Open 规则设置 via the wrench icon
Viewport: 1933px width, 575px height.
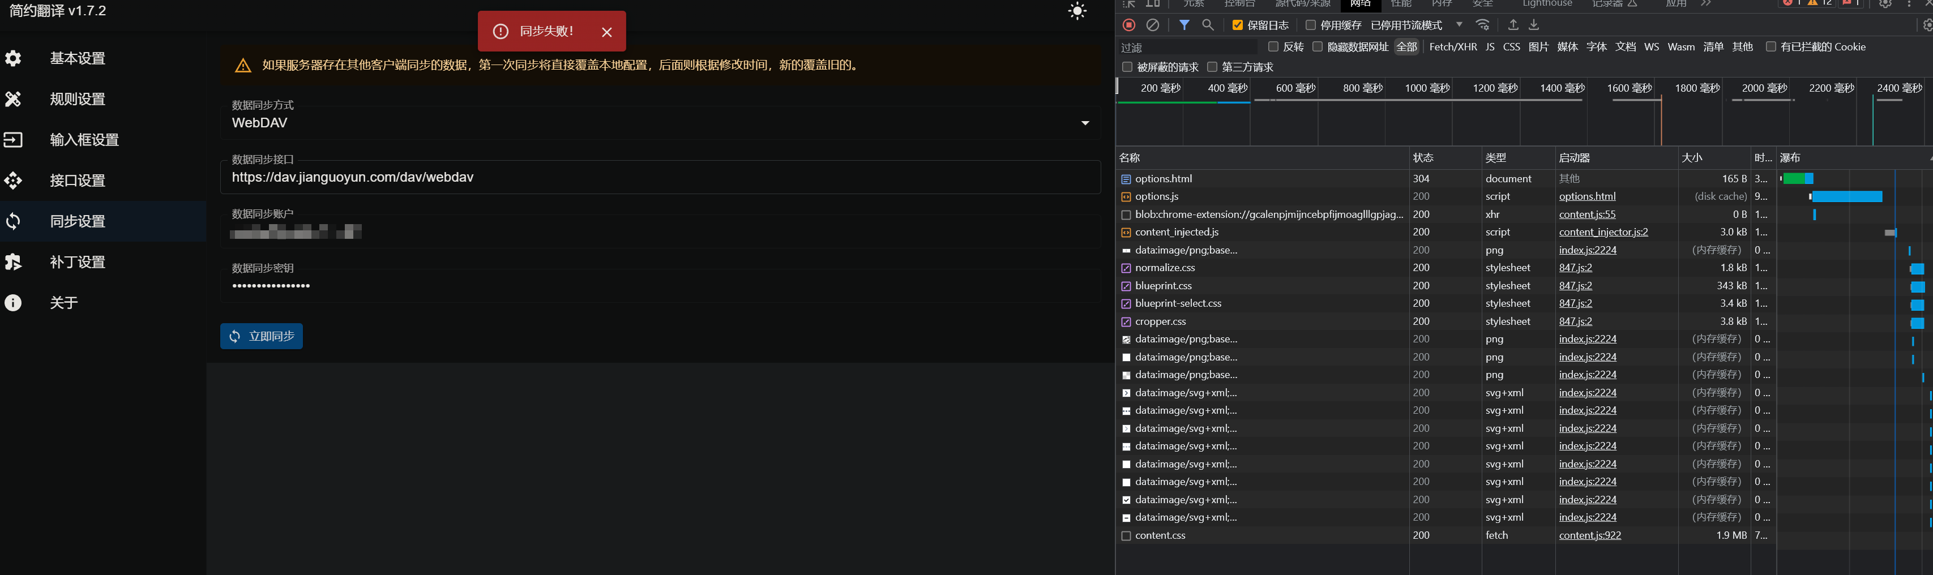tap(14, 99)
